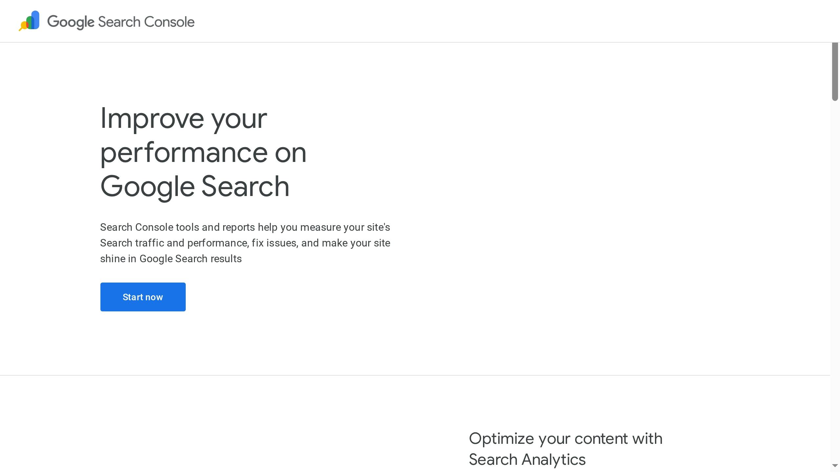Click the word "Improve" in the headline

click(x=152, y=119)
